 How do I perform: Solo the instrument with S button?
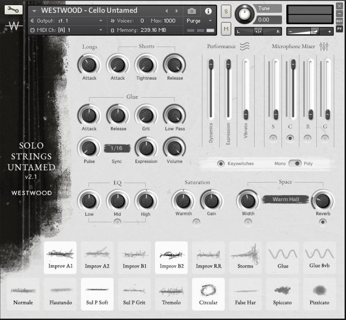coord(226,12)
